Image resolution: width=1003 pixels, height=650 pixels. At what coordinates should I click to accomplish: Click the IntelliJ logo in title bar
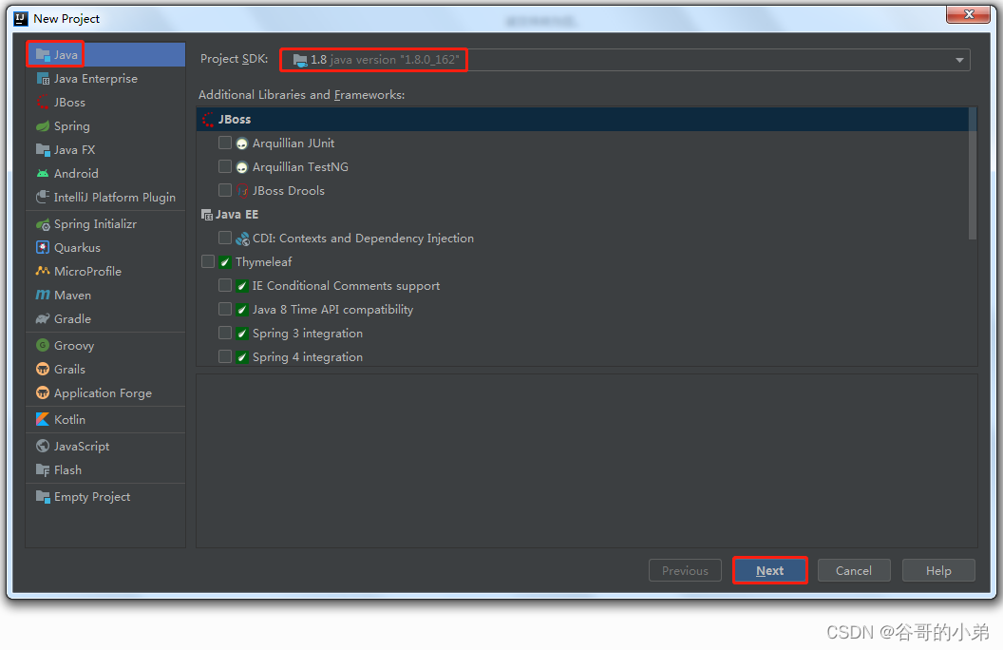pyautogui.click(x=21, y=19)
